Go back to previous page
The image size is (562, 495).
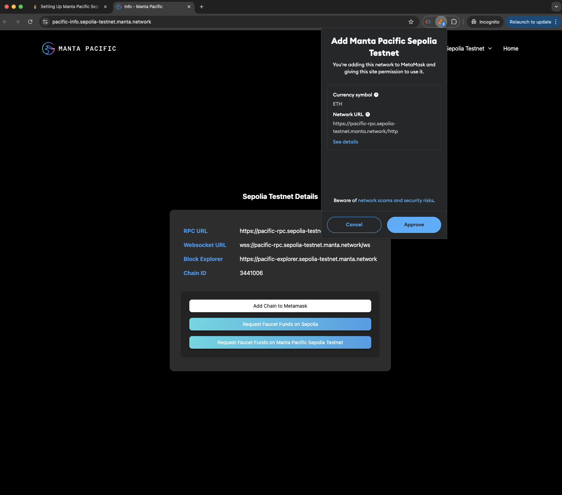coord(5,22)
